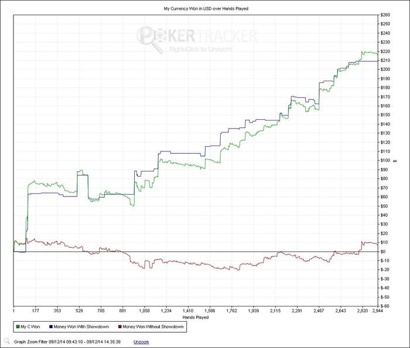The height and width of the screenshot is (348, 410).
Task: Click the 1,939 x-axis tick label
Action: (254, 311)
